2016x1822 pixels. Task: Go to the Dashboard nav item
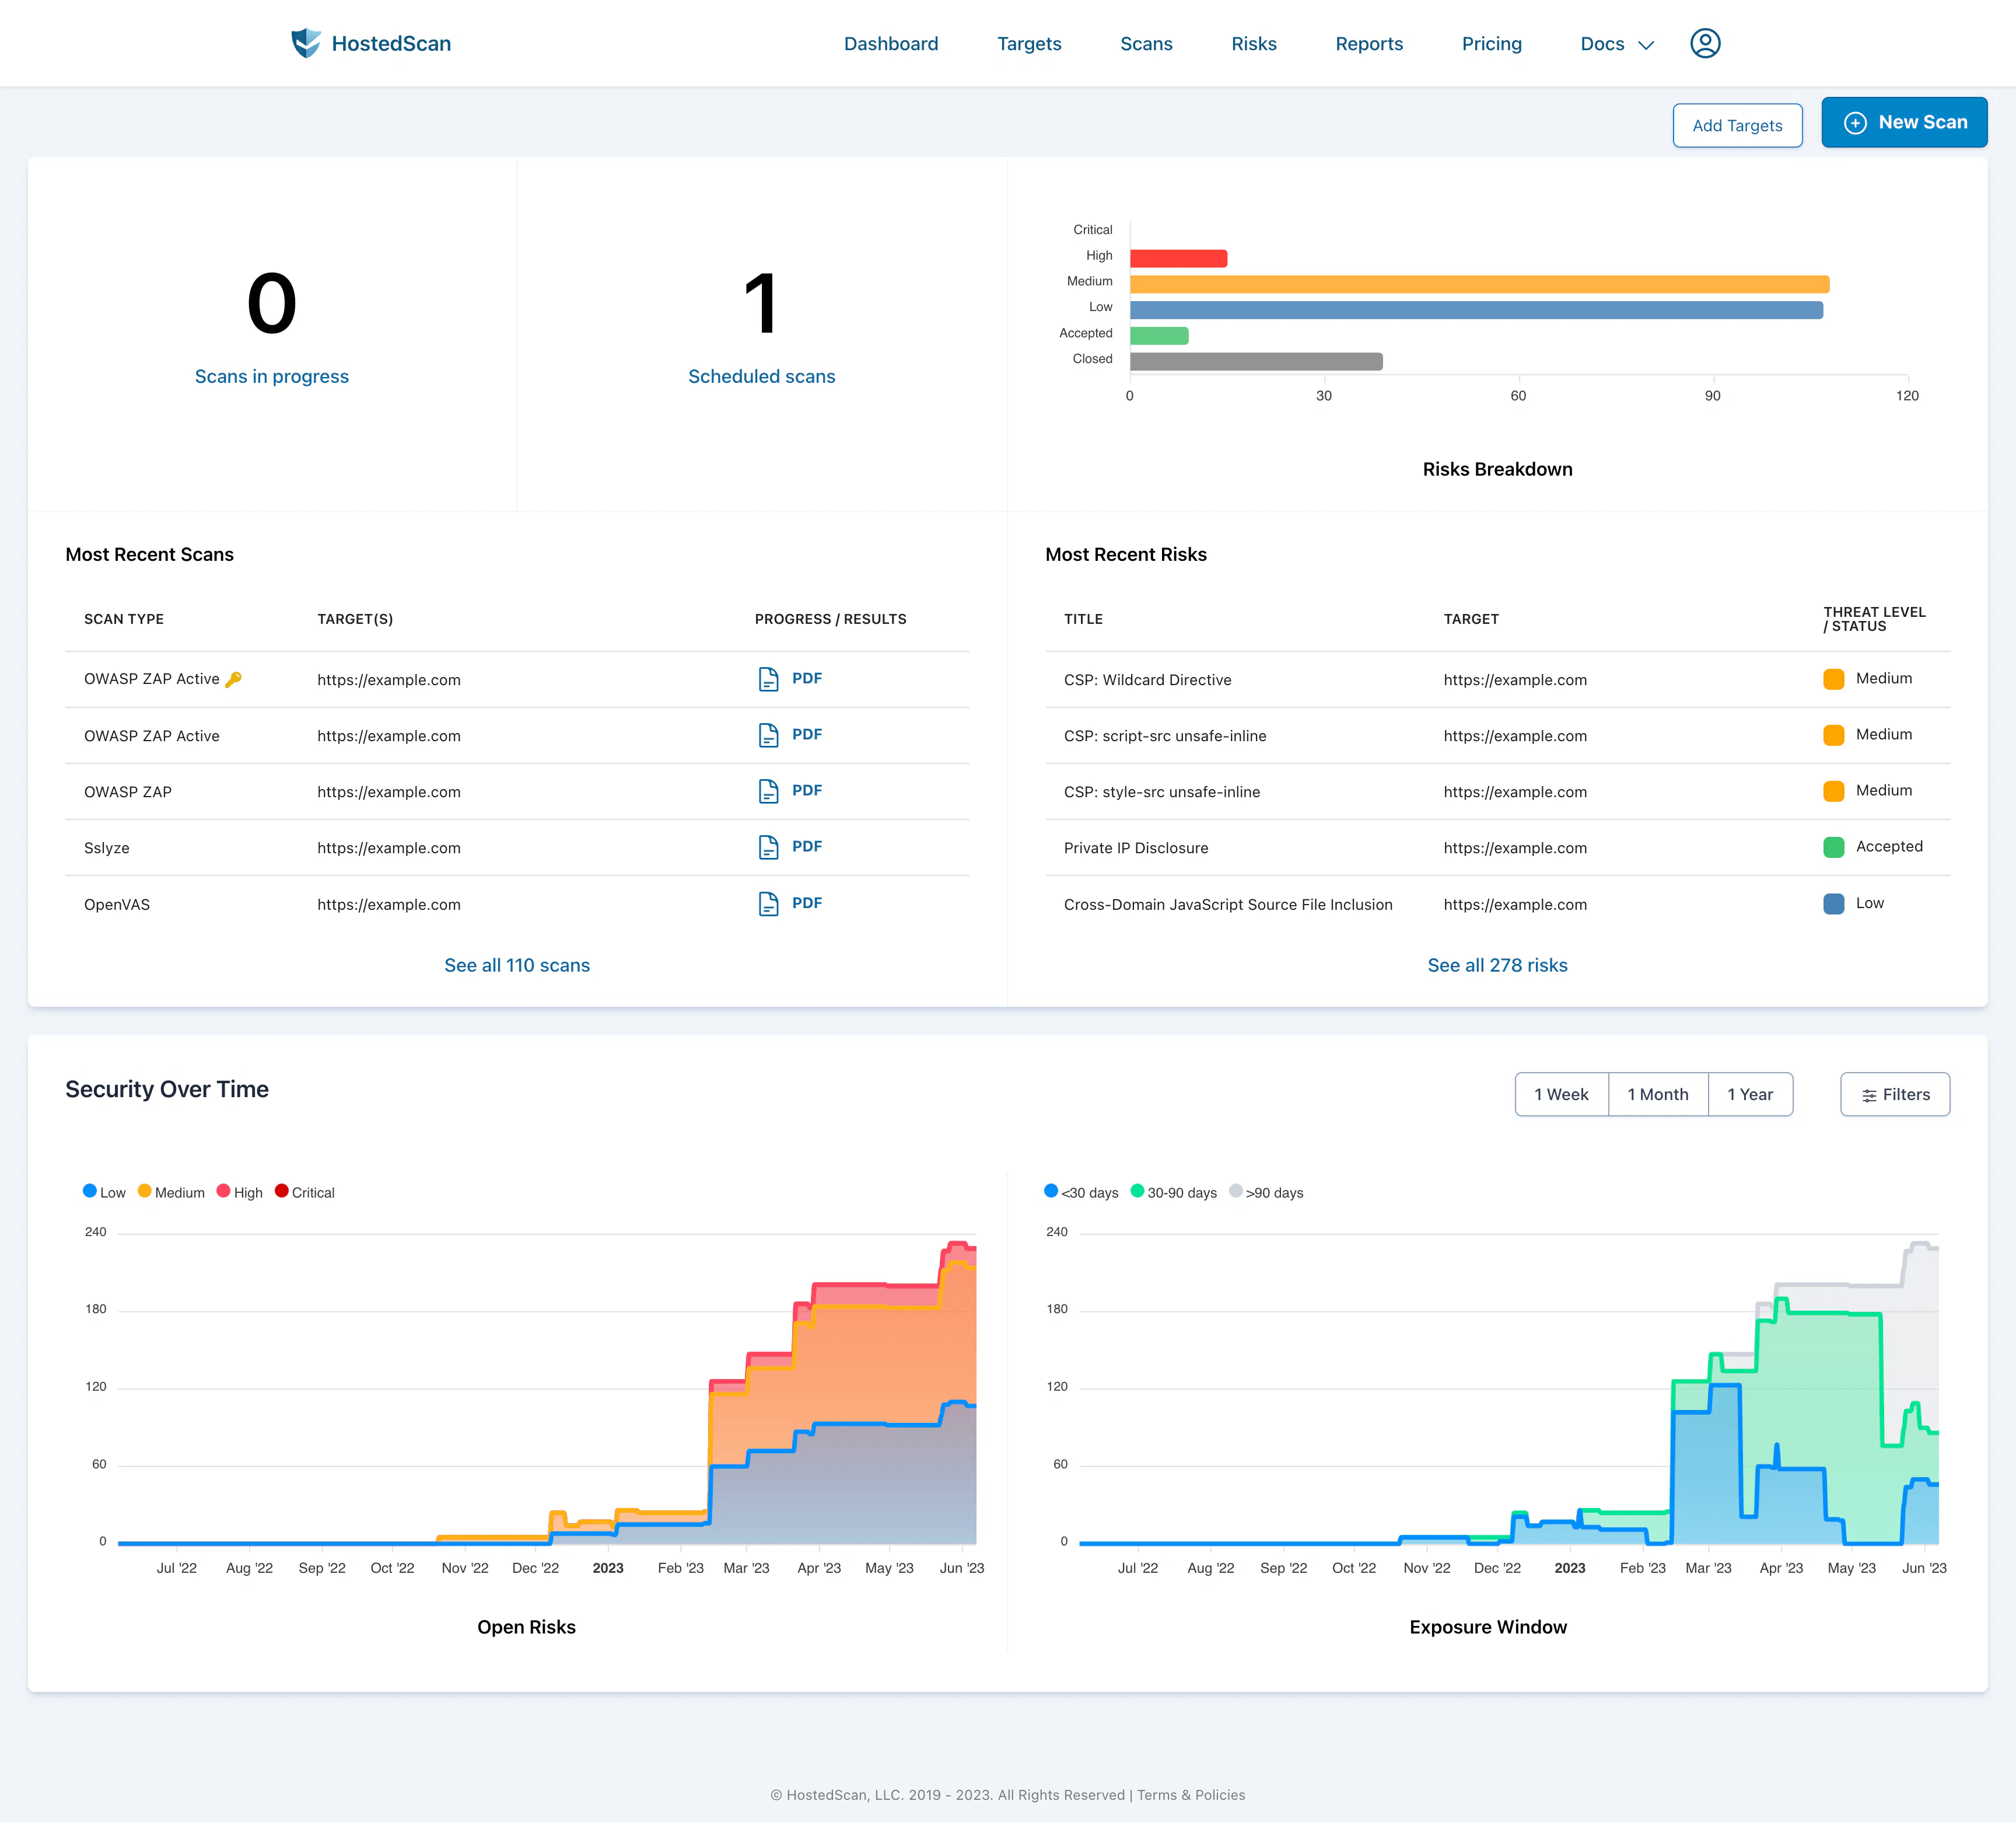[x=891, y=44]
